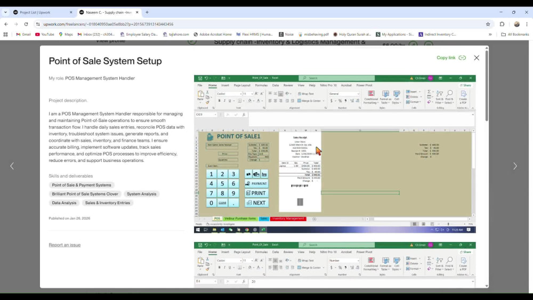Open the Indirect Inventory bookmark
Image resolution: width=533 pixels, height=300 pixels.
pyautogui.click(x=437, y=34)
